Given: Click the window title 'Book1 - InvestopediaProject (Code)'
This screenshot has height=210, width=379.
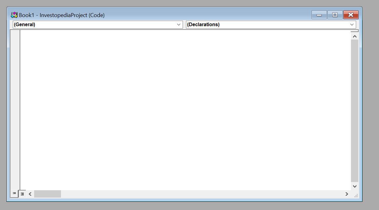Looking at the screenshot, I should click(62, 15).
